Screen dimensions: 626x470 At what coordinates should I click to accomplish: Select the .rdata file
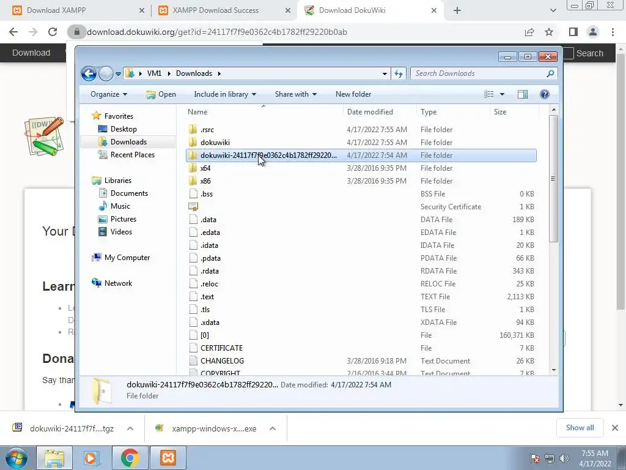click(361, 271)
